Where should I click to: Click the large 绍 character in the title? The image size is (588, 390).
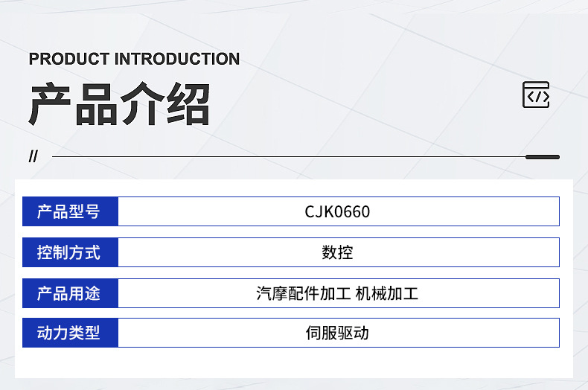coord(188,105)
